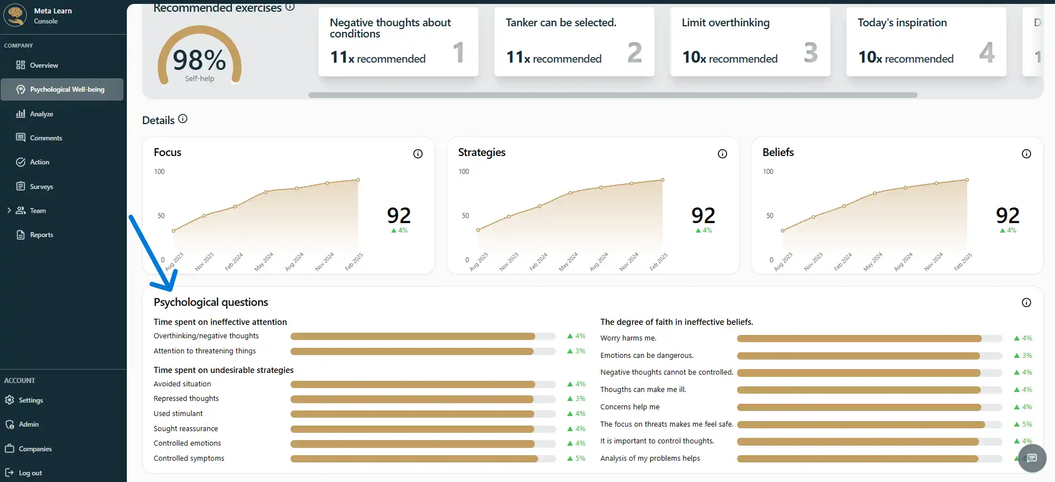1055x482 pixels.
Task: Open Today's inspiration exercise card
Action: tap(925, 42)
